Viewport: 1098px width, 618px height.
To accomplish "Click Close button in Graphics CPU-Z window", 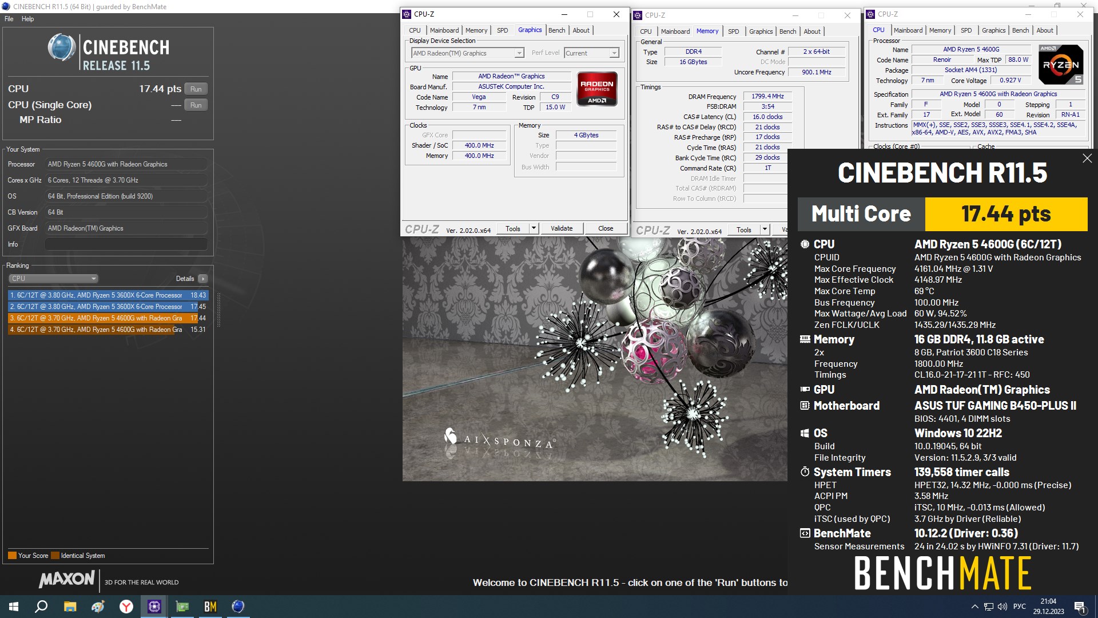I will pyautogui.click(x=606, y=228).
